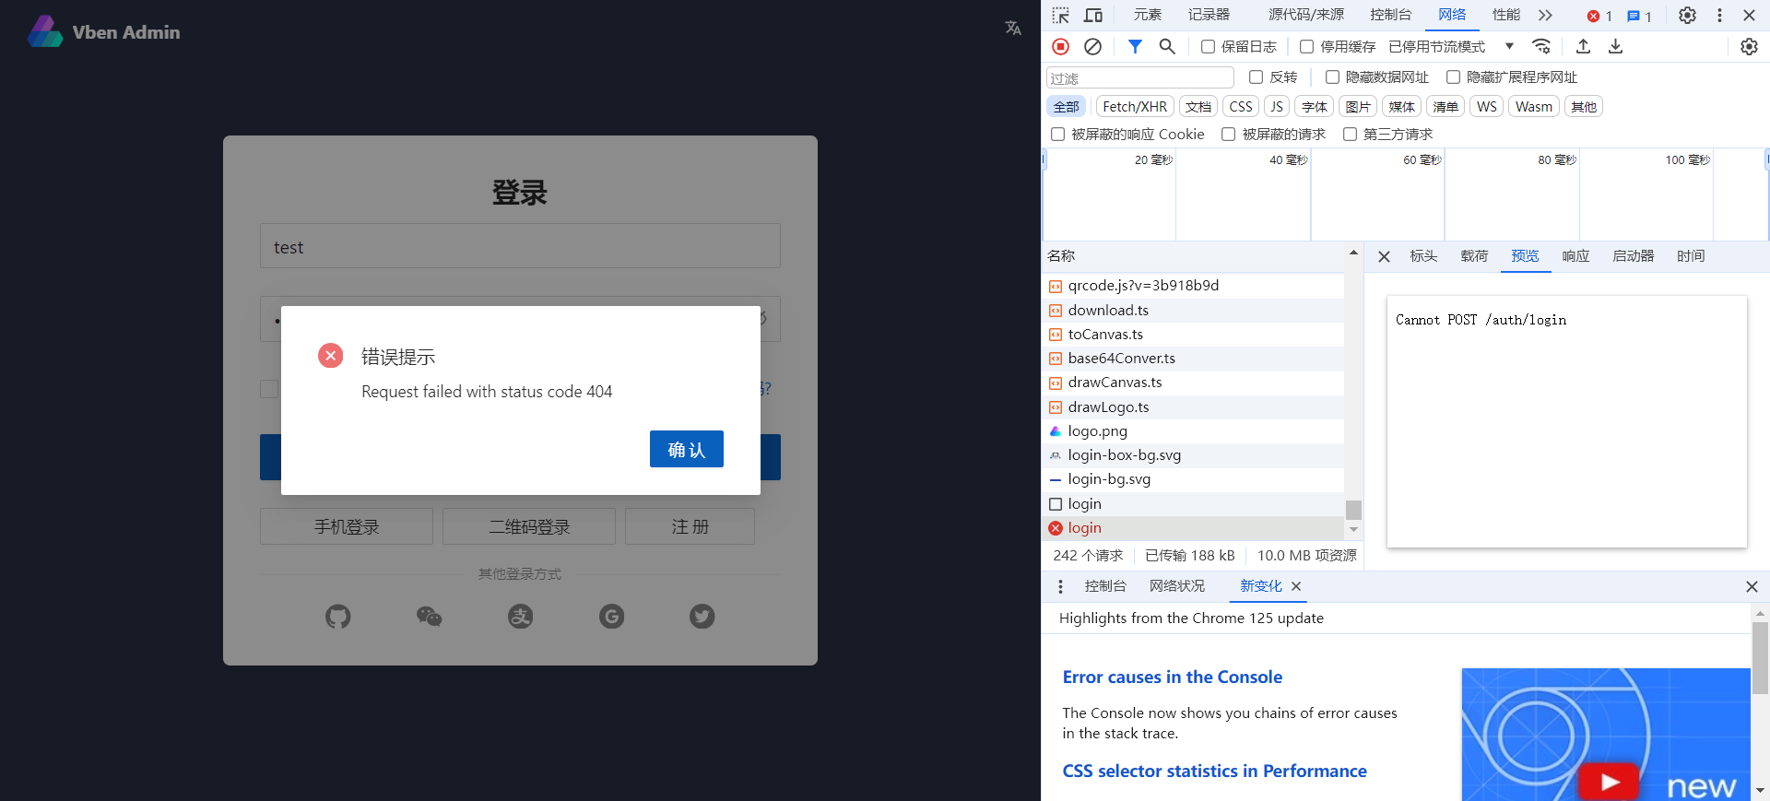The height and width of the screenshot is (801, 1770).
Task: Click the Twitter login icon
Action: 702,616
